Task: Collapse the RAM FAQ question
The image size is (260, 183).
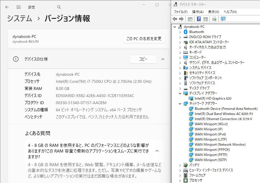Action: coord(157,151)
